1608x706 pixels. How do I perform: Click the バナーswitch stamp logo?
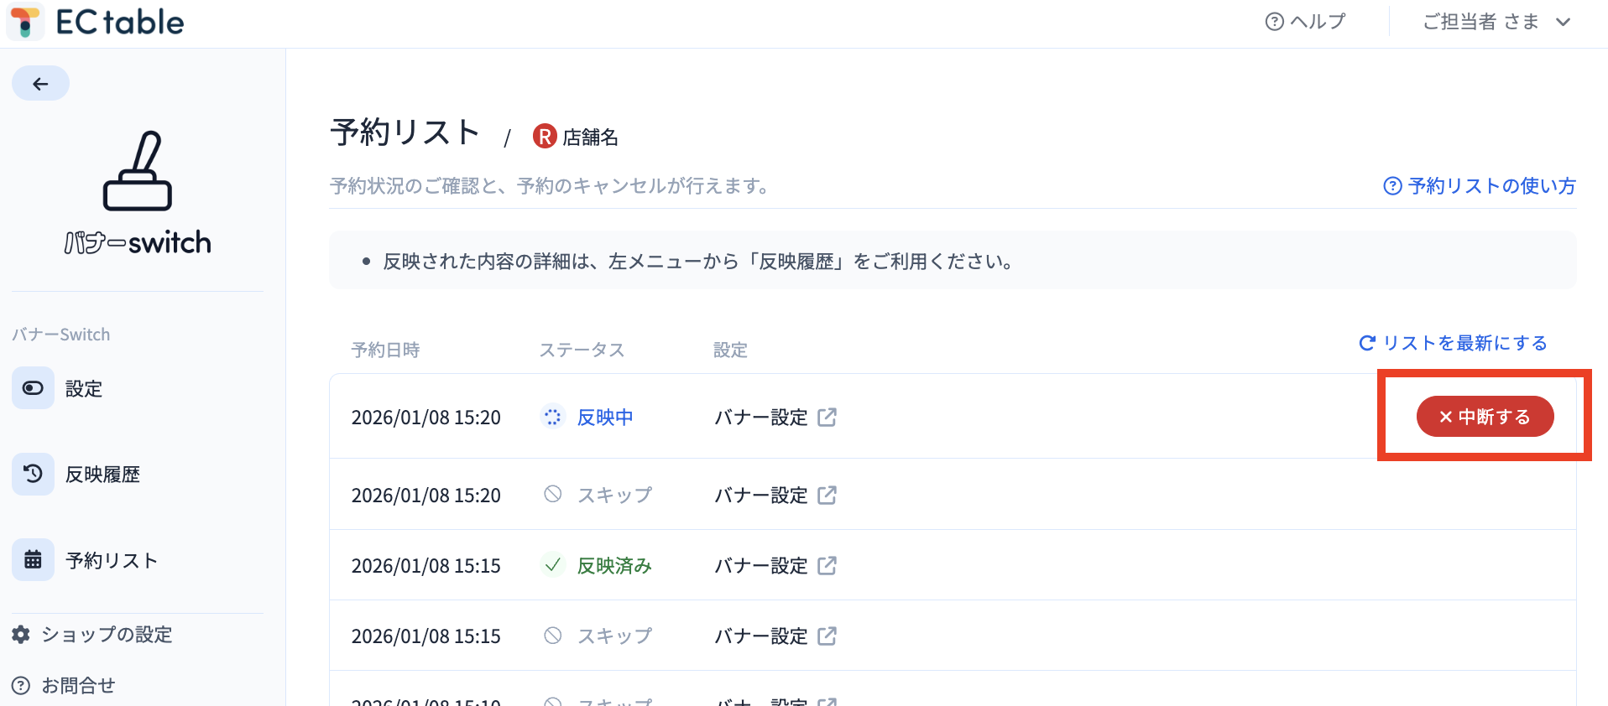pos(138,193)
